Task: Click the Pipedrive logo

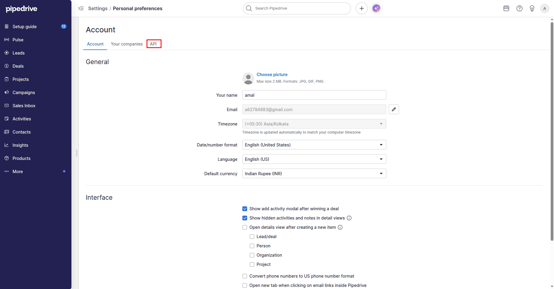Action: (21, 9)
